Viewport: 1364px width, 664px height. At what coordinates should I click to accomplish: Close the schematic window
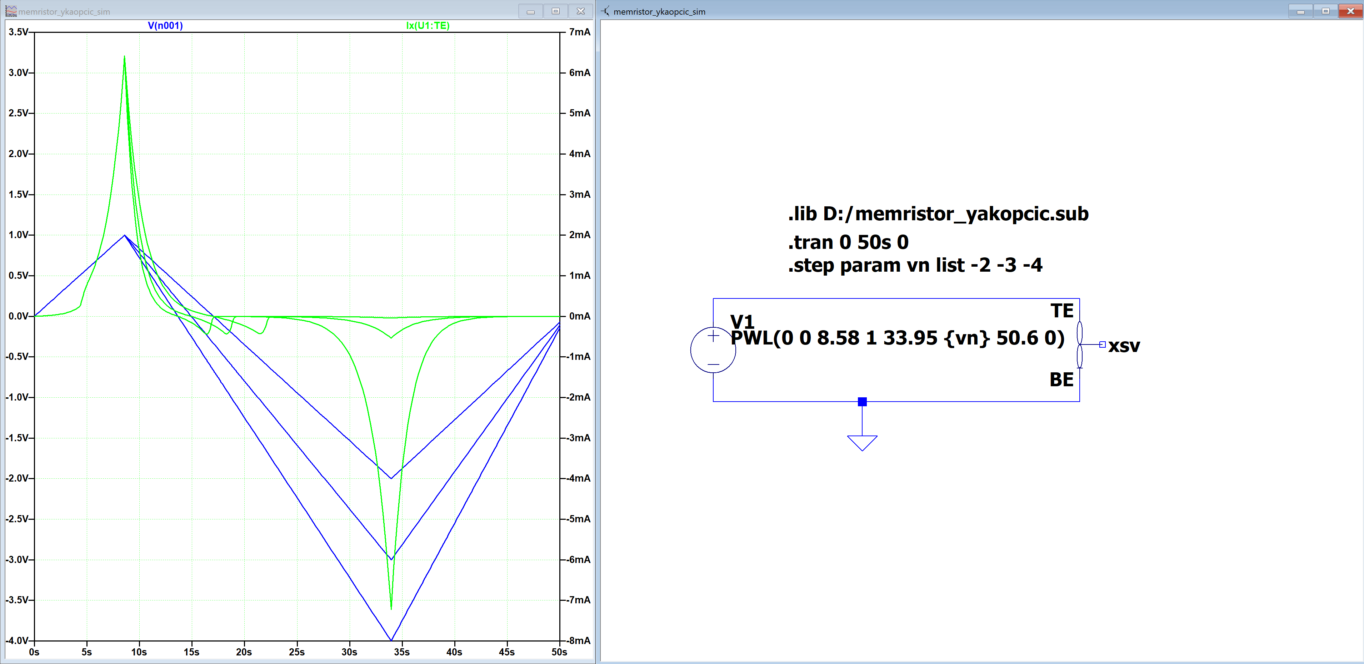coord(1350,11)
